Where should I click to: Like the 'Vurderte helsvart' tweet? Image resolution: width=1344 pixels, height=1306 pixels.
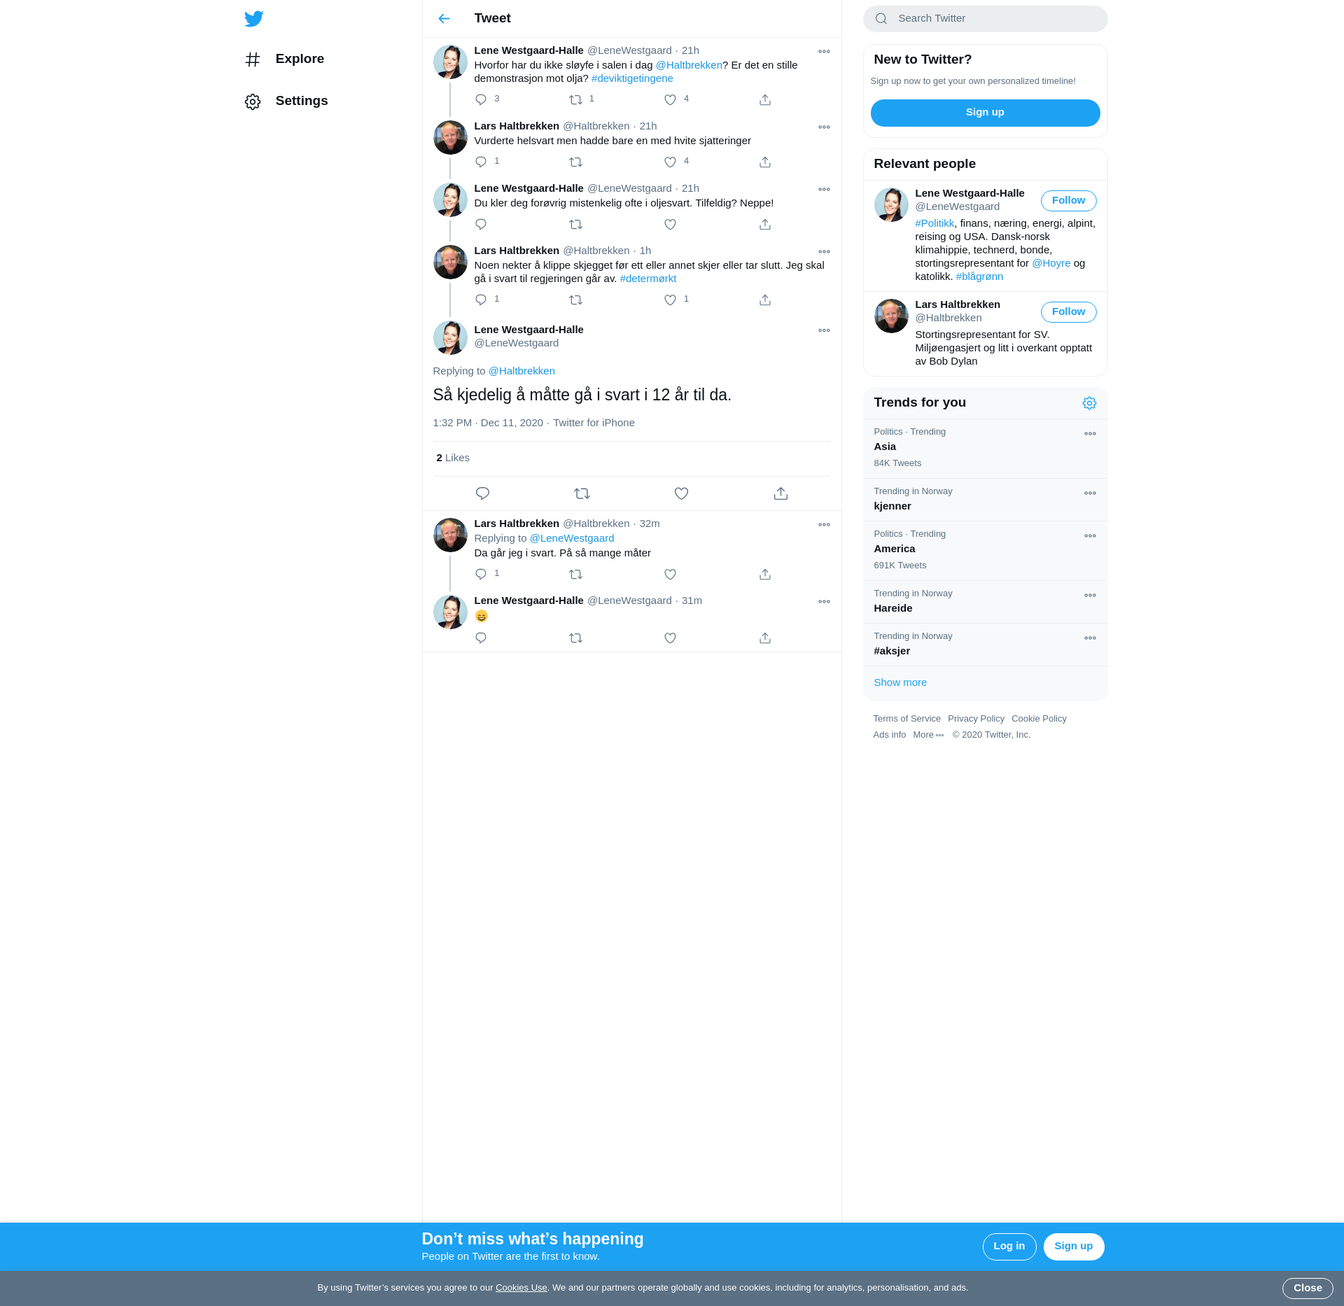click(670, 162)
